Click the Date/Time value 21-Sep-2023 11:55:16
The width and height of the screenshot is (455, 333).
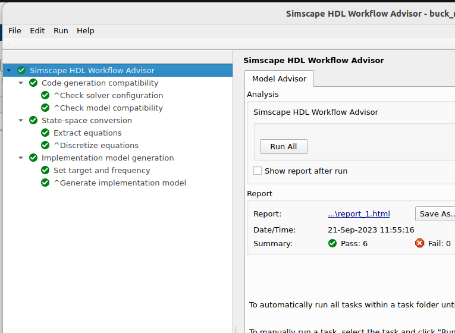371,230
